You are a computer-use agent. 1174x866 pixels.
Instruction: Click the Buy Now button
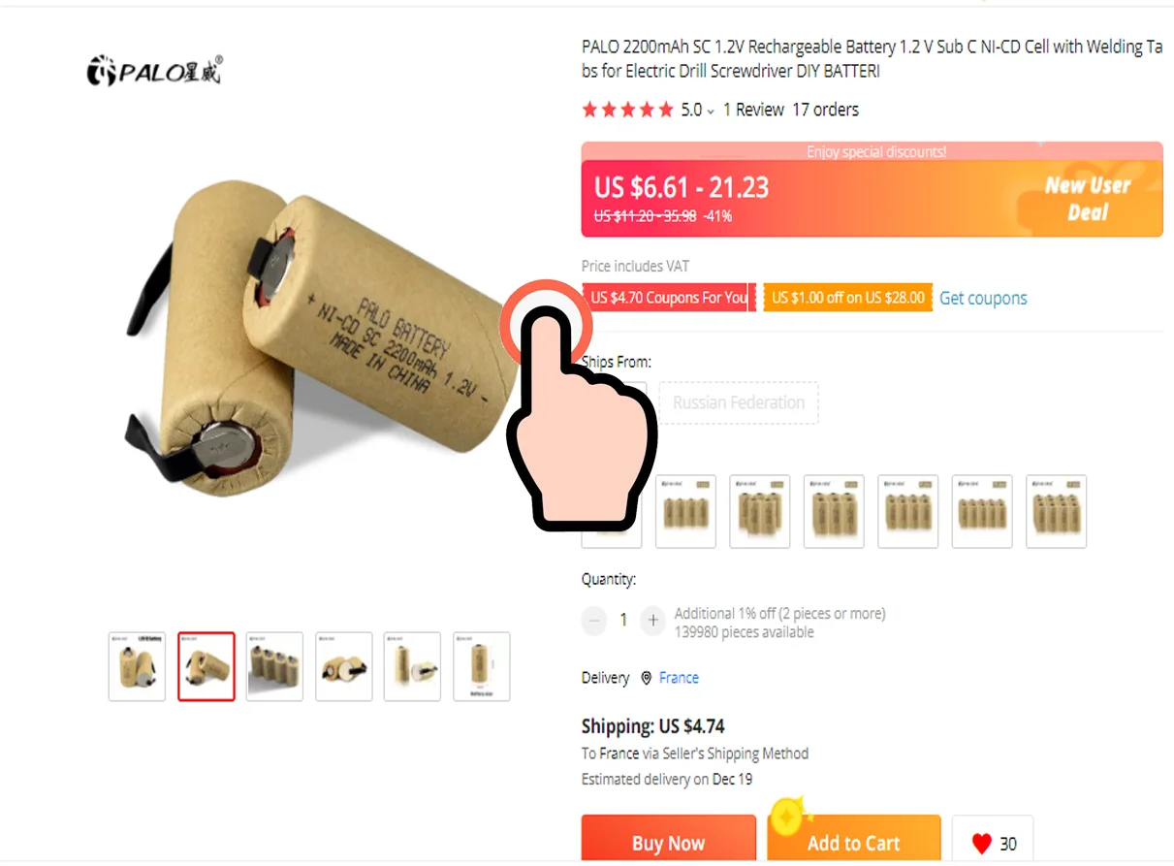tap(668, 839)
